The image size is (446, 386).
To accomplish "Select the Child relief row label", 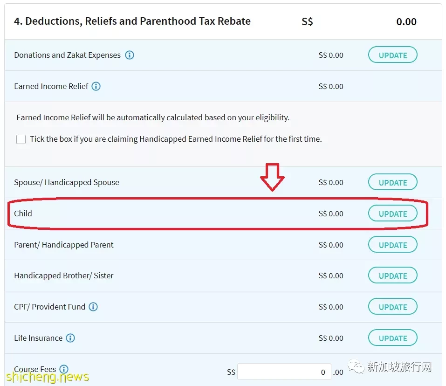I will tap(23, 214).
